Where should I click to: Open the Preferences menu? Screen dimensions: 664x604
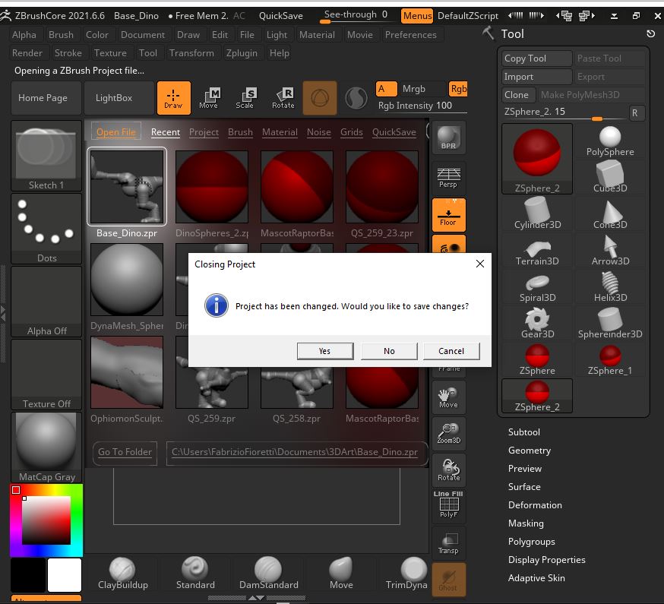click(x=410, y=34)
